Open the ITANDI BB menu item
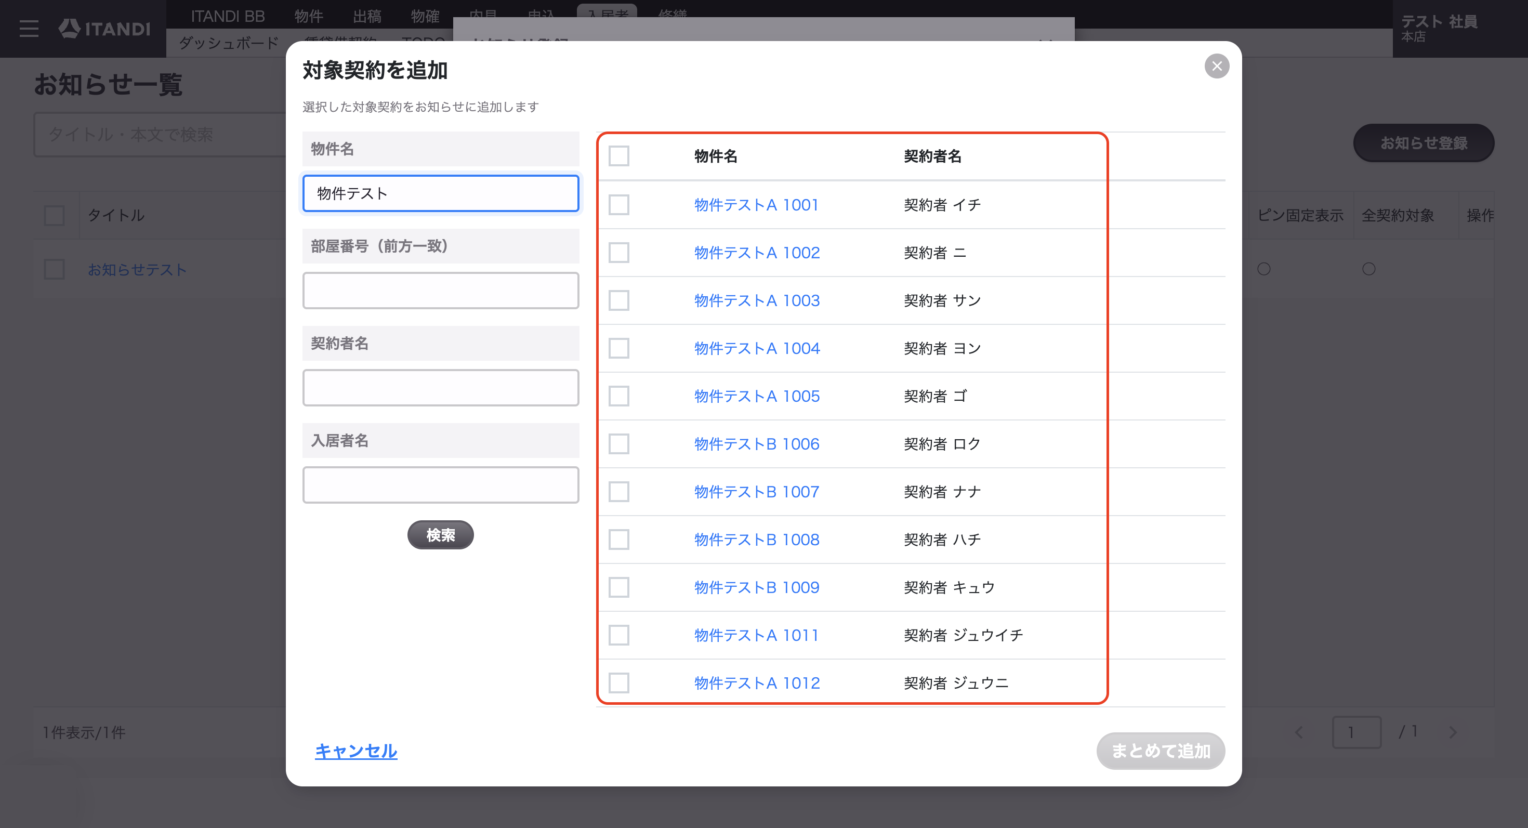The height and width of the screenshot is (828, 1528). pyautogui.click(x=228, y=16)
